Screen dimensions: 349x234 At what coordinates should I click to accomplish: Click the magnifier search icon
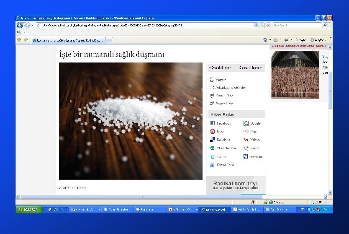point(325,25)
